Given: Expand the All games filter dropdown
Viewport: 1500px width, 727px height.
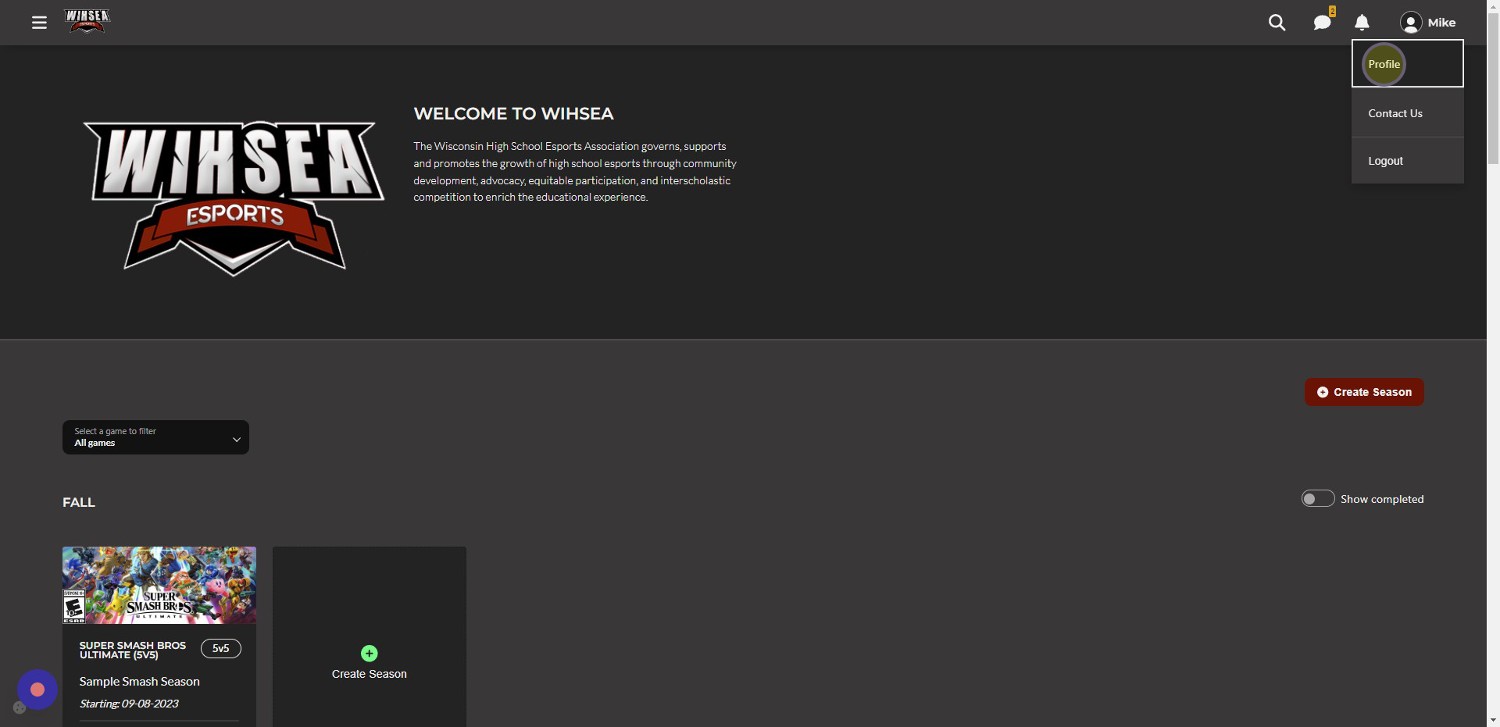Looking at the screenshot, I should click(155, 437).
